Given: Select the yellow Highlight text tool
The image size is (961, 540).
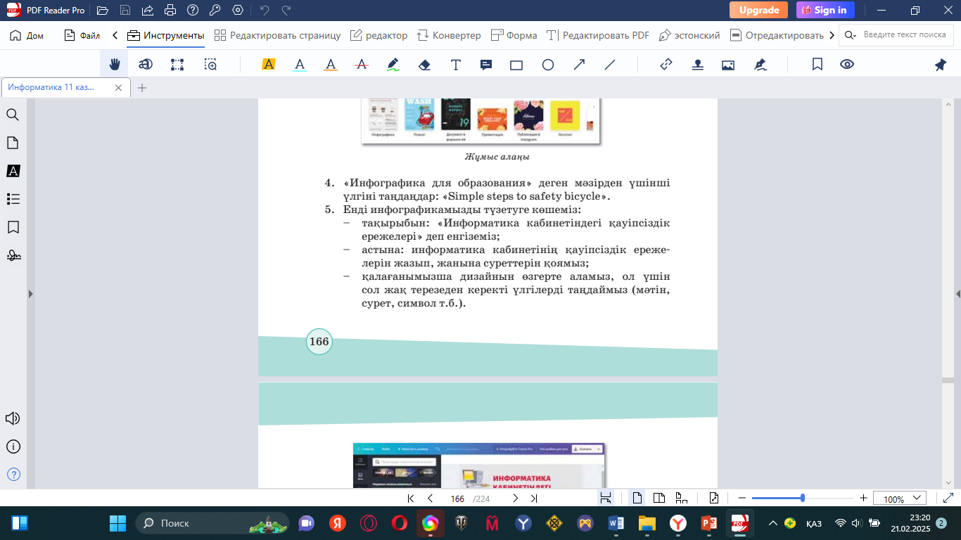Looking at the screenshot, I should tap(268, 65).
